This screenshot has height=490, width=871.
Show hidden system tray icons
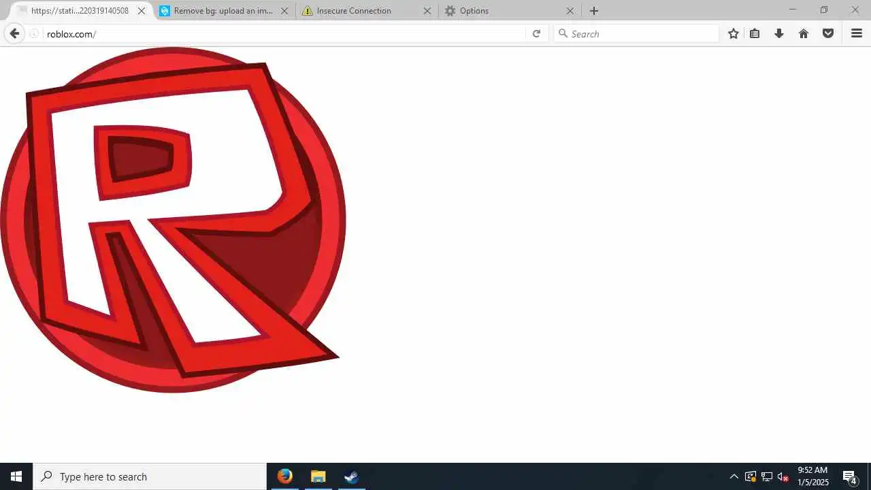pos(734,476)
